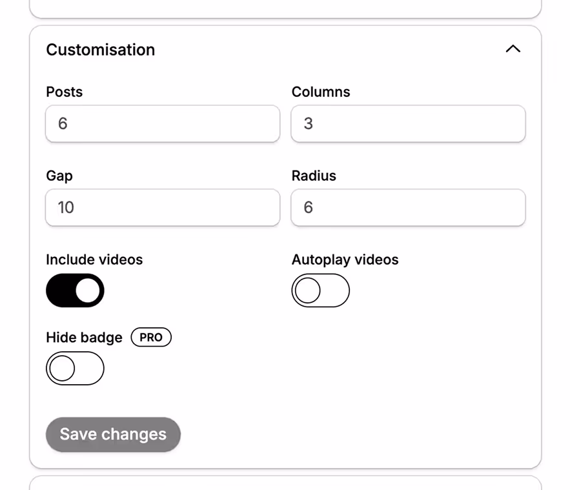Click the Customisation section title
The width and height of the screenshot is (570, 490).
(100, 50)
